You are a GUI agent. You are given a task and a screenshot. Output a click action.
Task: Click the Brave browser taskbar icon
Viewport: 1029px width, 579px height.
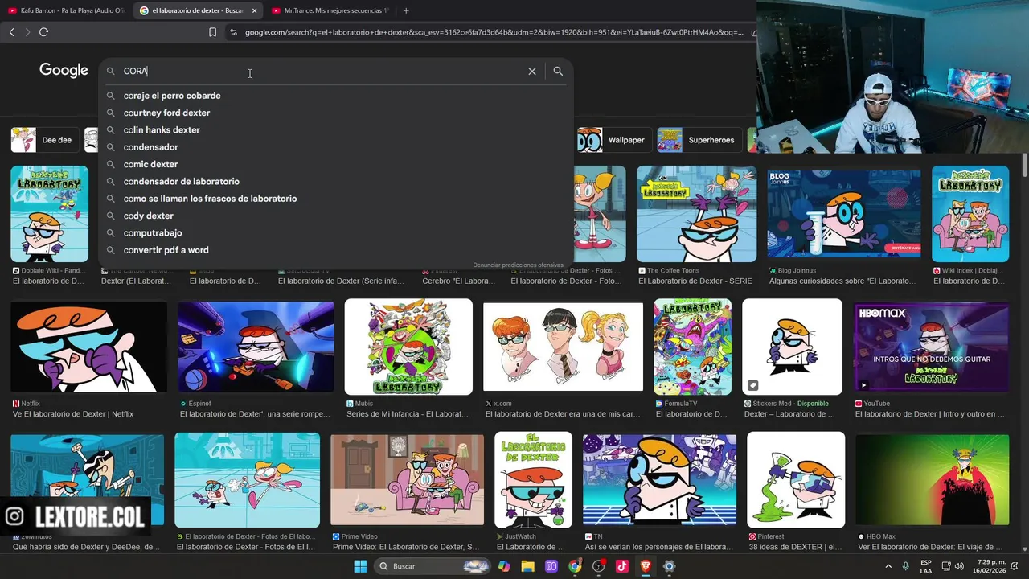click(x=646, y=566)
